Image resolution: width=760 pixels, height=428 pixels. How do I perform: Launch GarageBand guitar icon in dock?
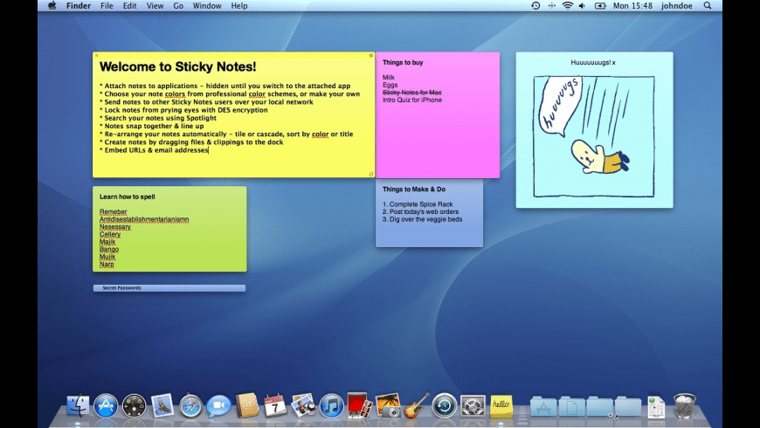[416, 405]
